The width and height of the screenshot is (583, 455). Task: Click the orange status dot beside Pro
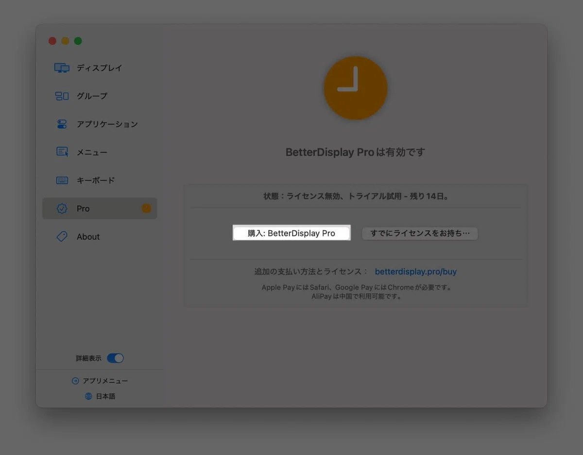146,208
